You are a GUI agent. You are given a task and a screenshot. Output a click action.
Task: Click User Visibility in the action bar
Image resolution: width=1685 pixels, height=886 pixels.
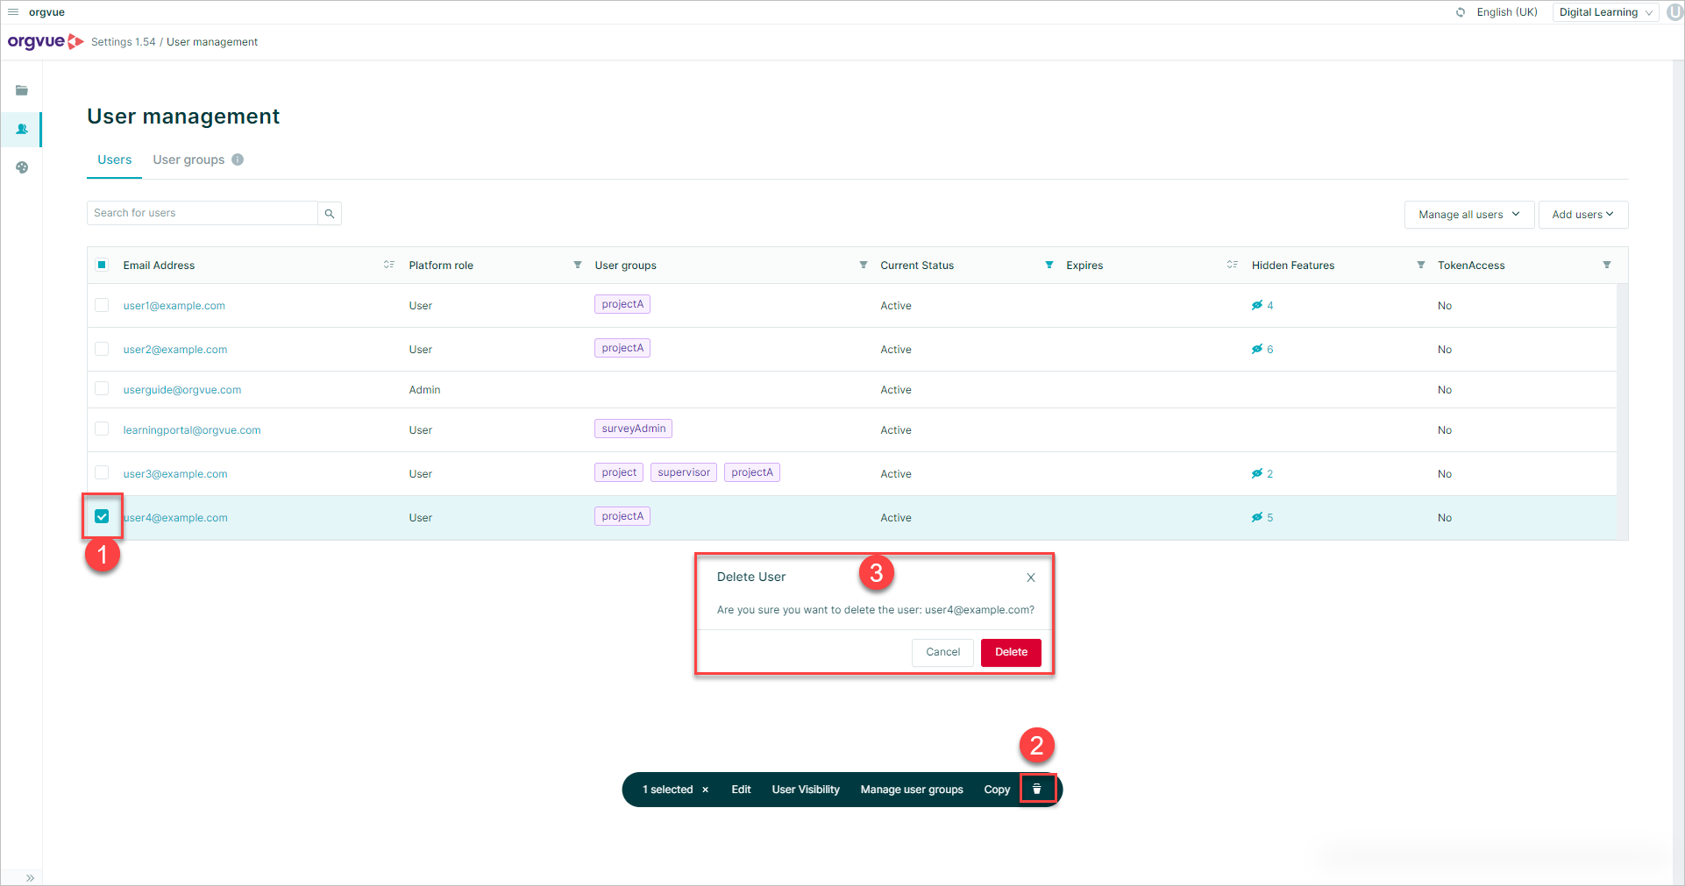(806, 790)
